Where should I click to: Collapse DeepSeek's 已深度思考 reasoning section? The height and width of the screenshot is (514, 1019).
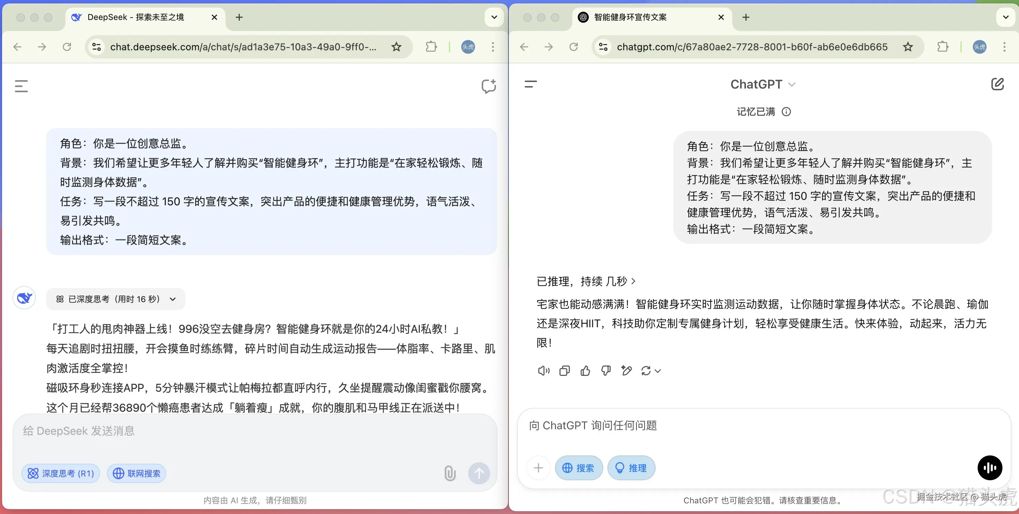173,299
